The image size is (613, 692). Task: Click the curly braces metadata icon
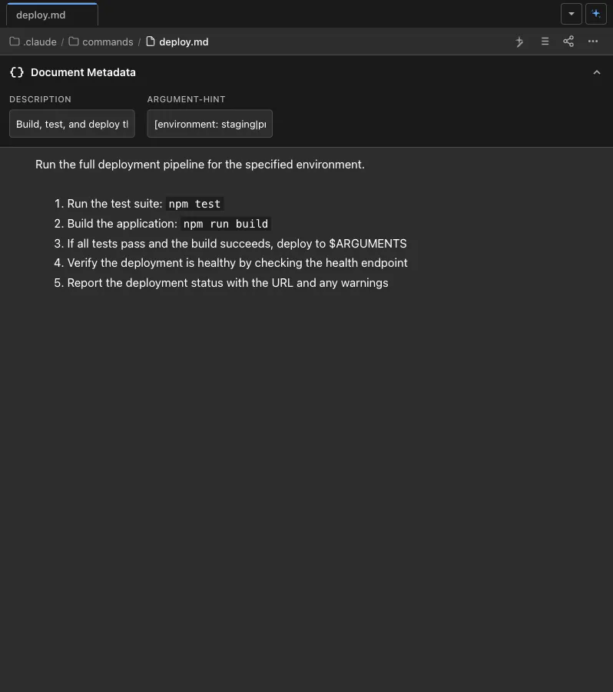17,72
